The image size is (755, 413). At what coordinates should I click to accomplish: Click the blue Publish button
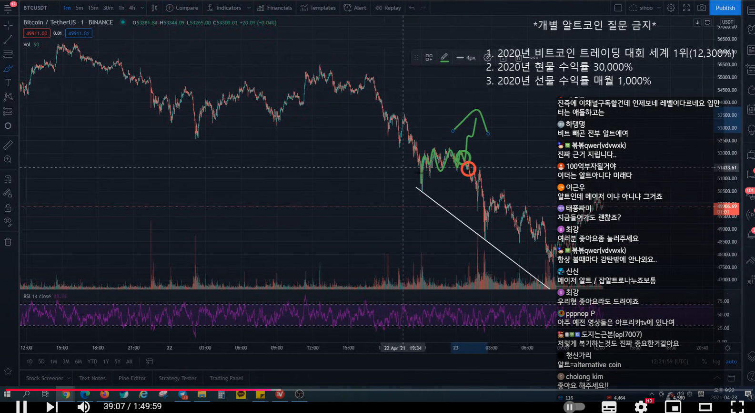(725, 8)
